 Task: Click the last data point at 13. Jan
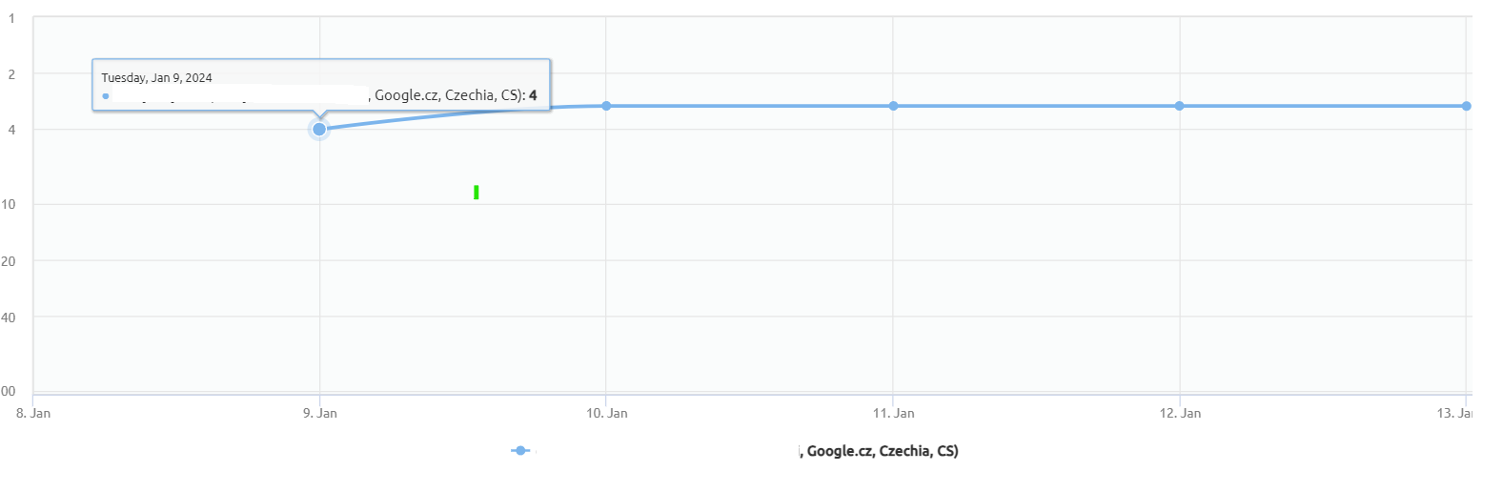(x=1466, y=106)
